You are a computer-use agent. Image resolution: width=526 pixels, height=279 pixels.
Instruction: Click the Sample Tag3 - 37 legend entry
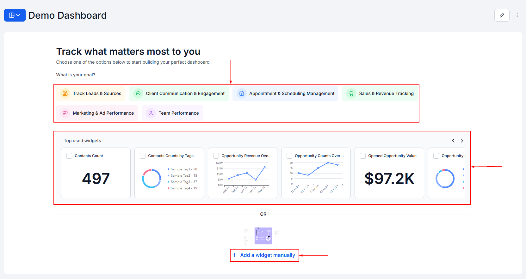click(183, 182)
